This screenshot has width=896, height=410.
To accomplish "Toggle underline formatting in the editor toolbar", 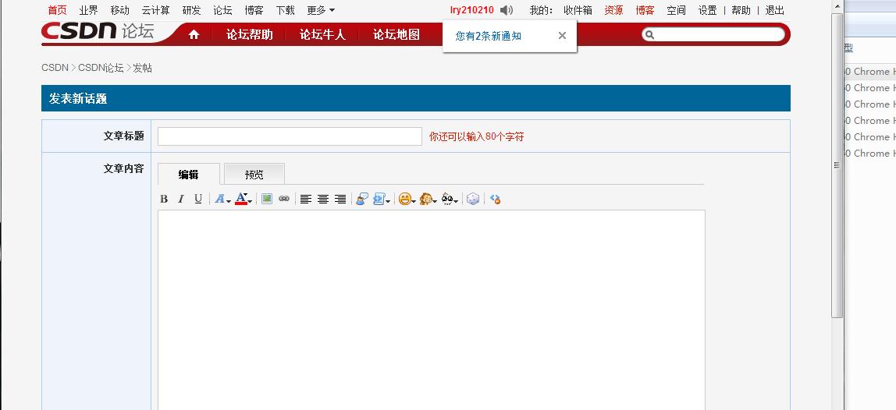I will [198, 199].
